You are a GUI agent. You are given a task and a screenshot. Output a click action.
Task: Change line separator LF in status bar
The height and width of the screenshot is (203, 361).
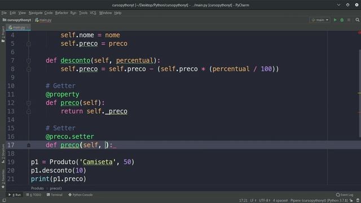click(x=253, y=201)
